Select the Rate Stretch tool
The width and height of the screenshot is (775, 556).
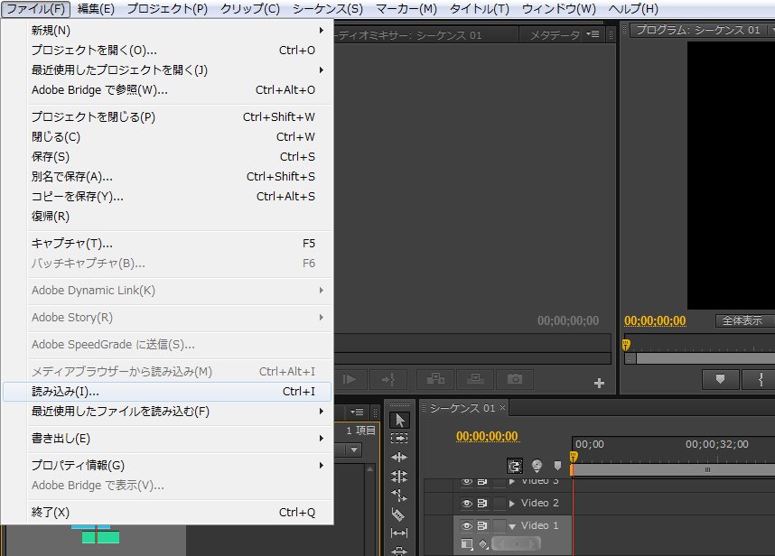click(399, 495)
